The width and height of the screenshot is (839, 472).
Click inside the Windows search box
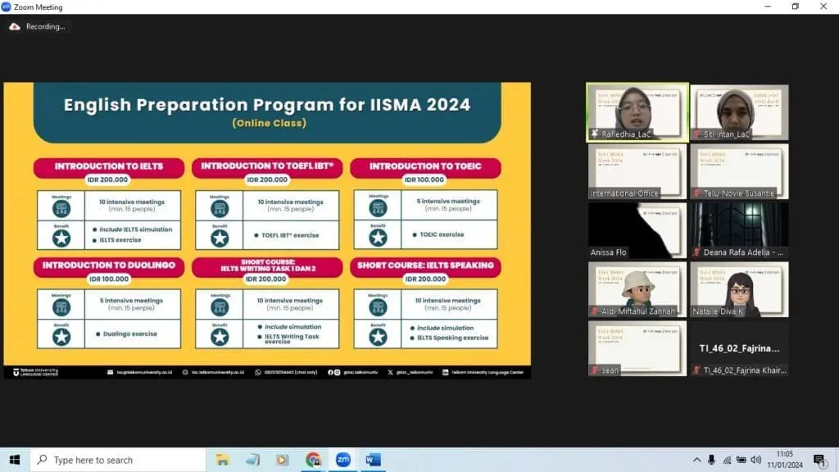coord(115,460)
